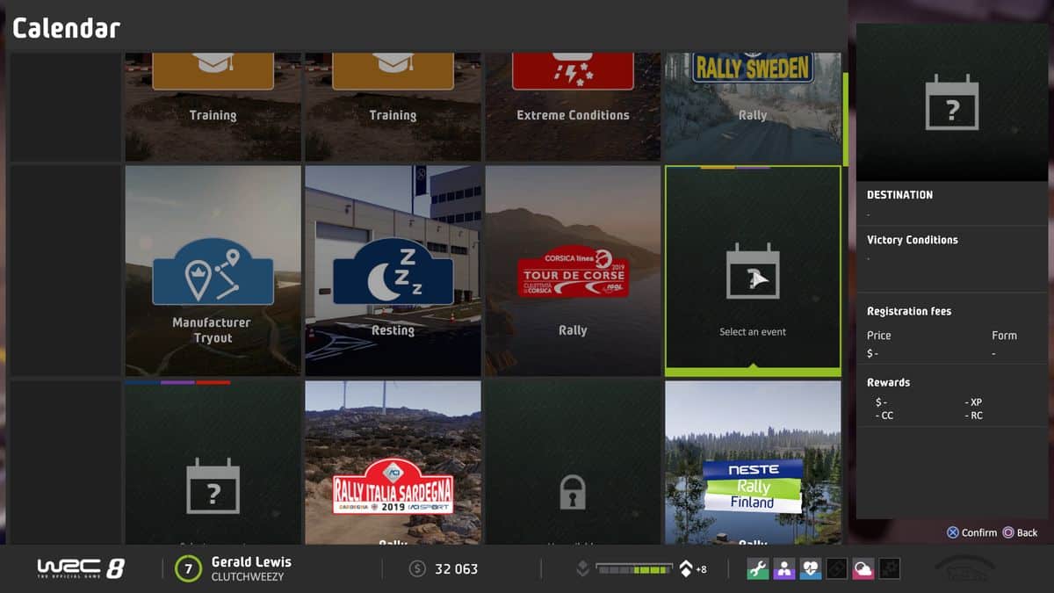The height and width of the screenshot is (593, 1054).
Task: Click the pink cloud weather icon
Action: [863, 568]
